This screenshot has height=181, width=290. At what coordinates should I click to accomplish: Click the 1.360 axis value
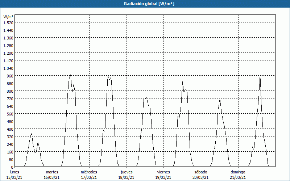(8, 38)
